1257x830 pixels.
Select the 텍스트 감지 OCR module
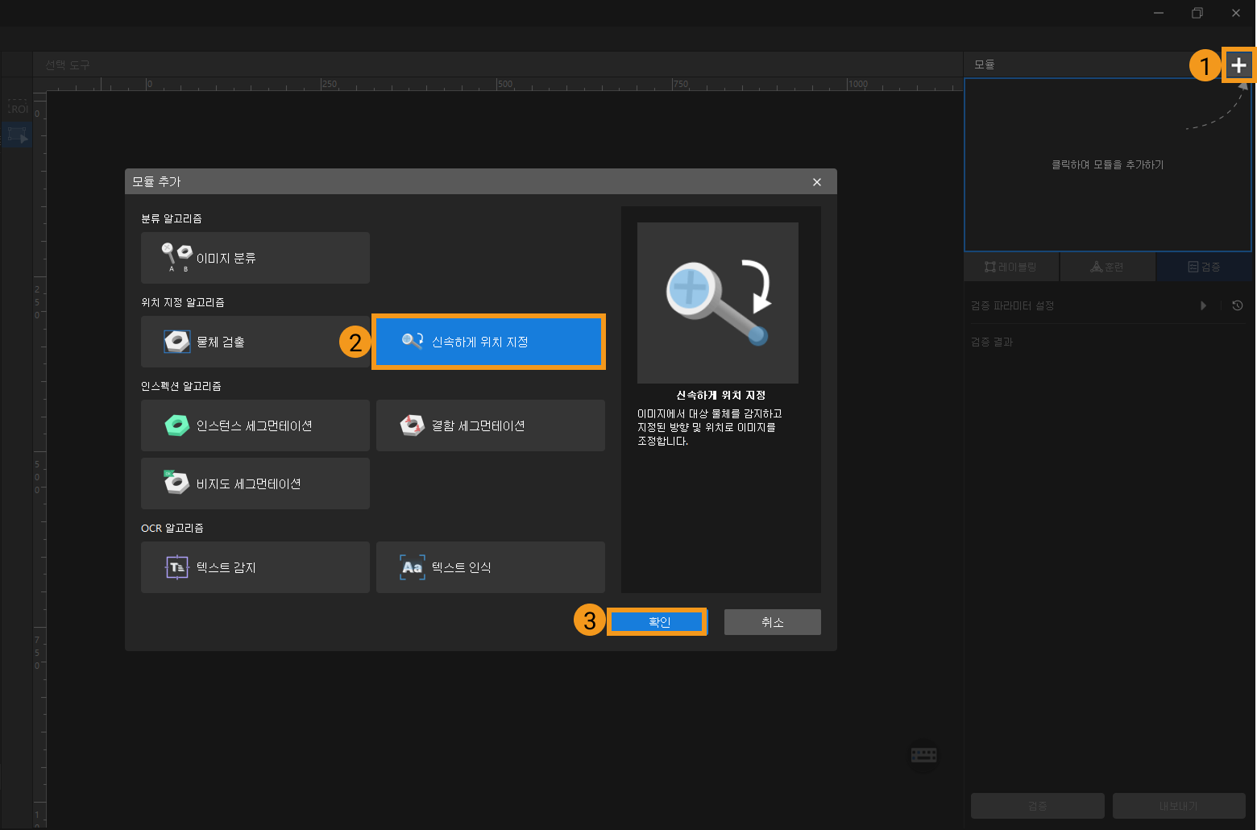255,567
